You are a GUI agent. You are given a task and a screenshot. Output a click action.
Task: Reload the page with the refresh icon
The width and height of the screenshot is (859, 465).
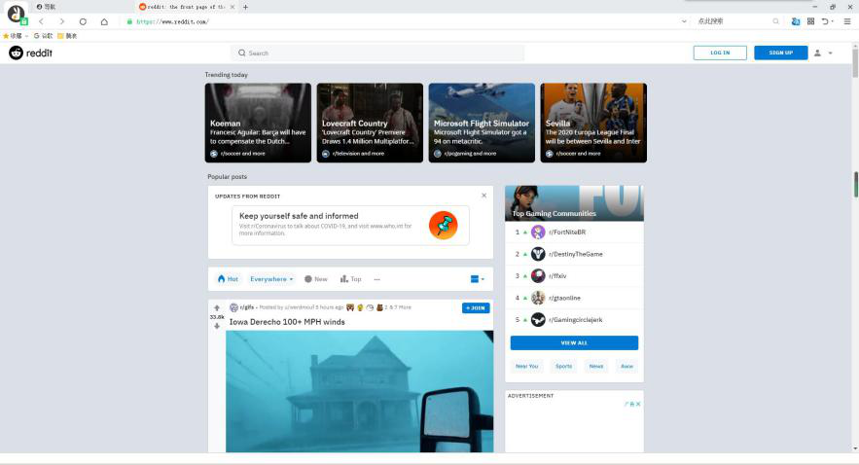click(x=83, y=21)
